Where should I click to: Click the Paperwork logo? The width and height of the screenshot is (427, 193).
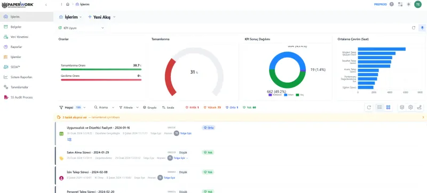pos(18,5)
